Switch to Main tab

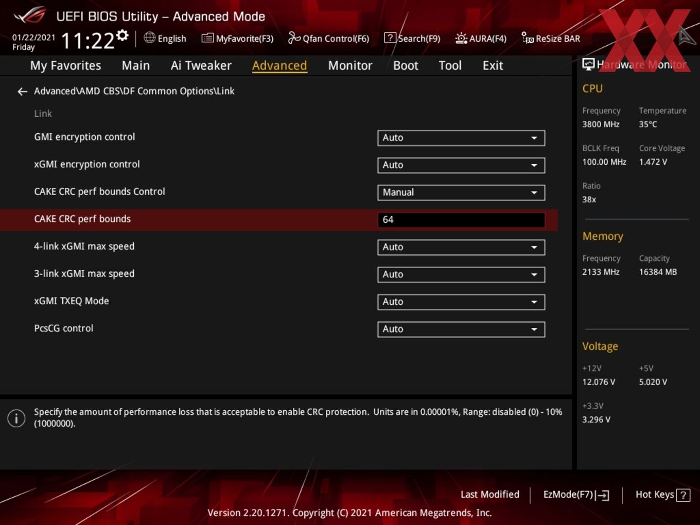pos(136,65)
